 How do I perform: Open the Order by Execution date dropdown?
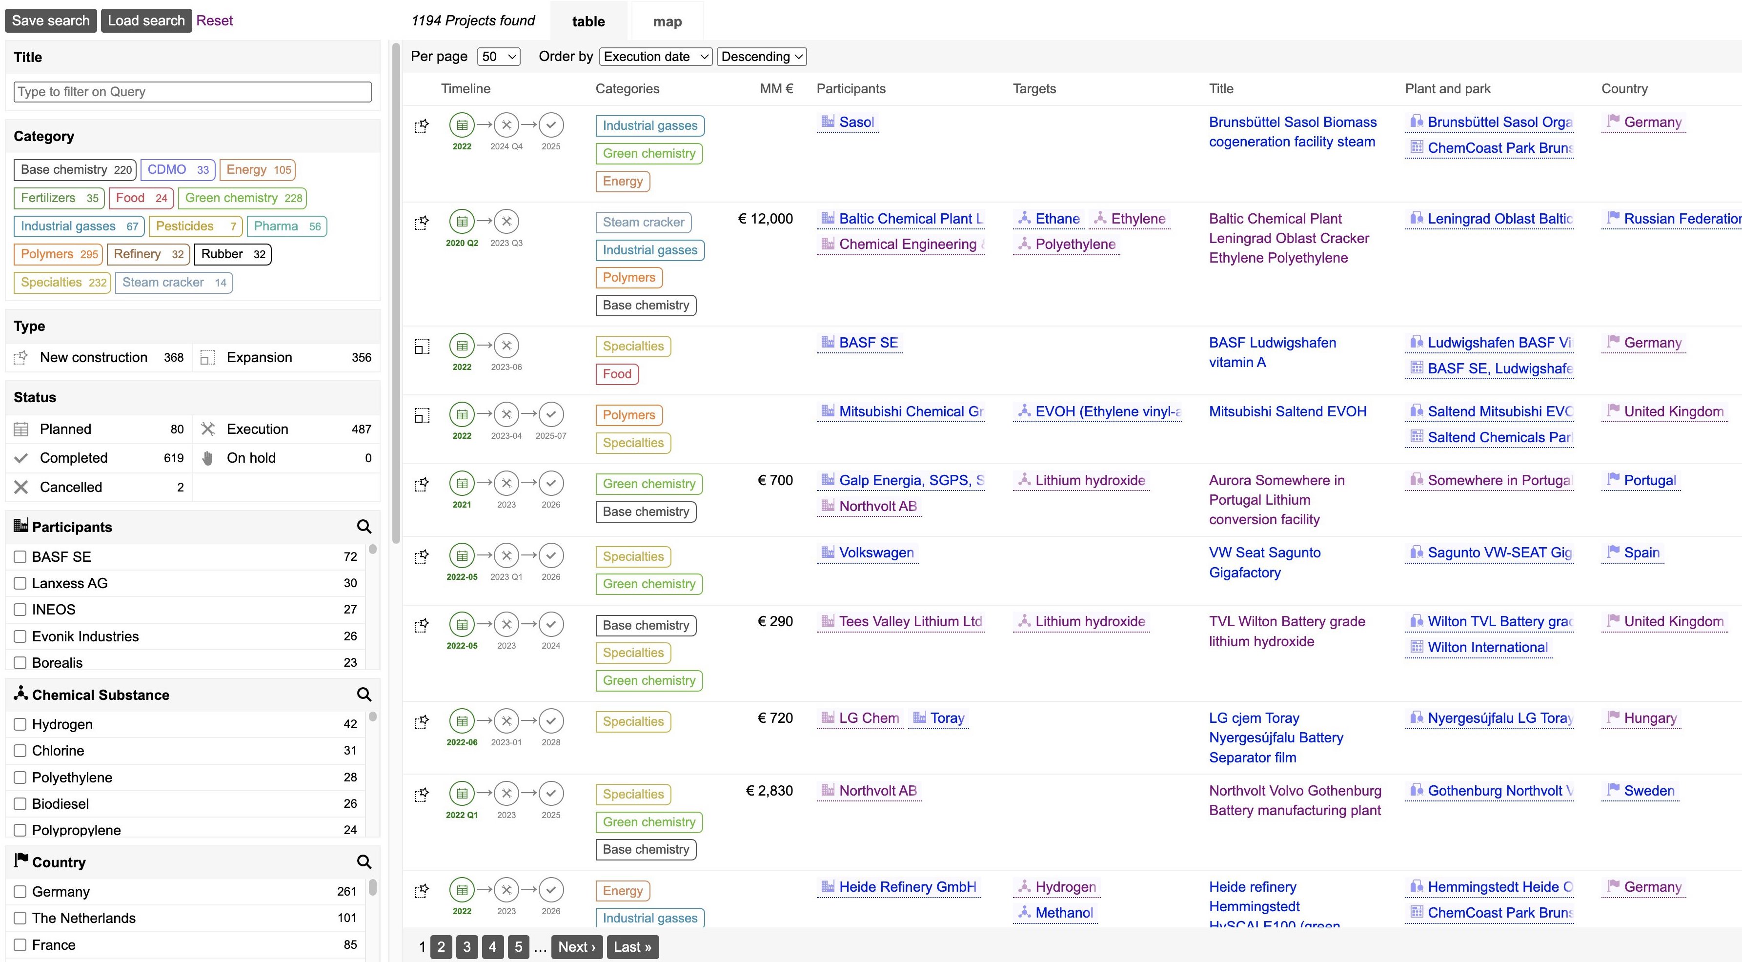point(655,56)
